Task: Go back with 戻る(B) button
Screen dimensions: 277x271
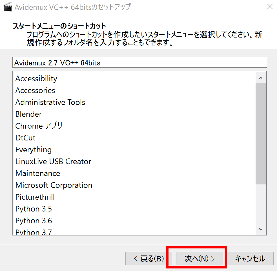Action: (x=149, y=259)
